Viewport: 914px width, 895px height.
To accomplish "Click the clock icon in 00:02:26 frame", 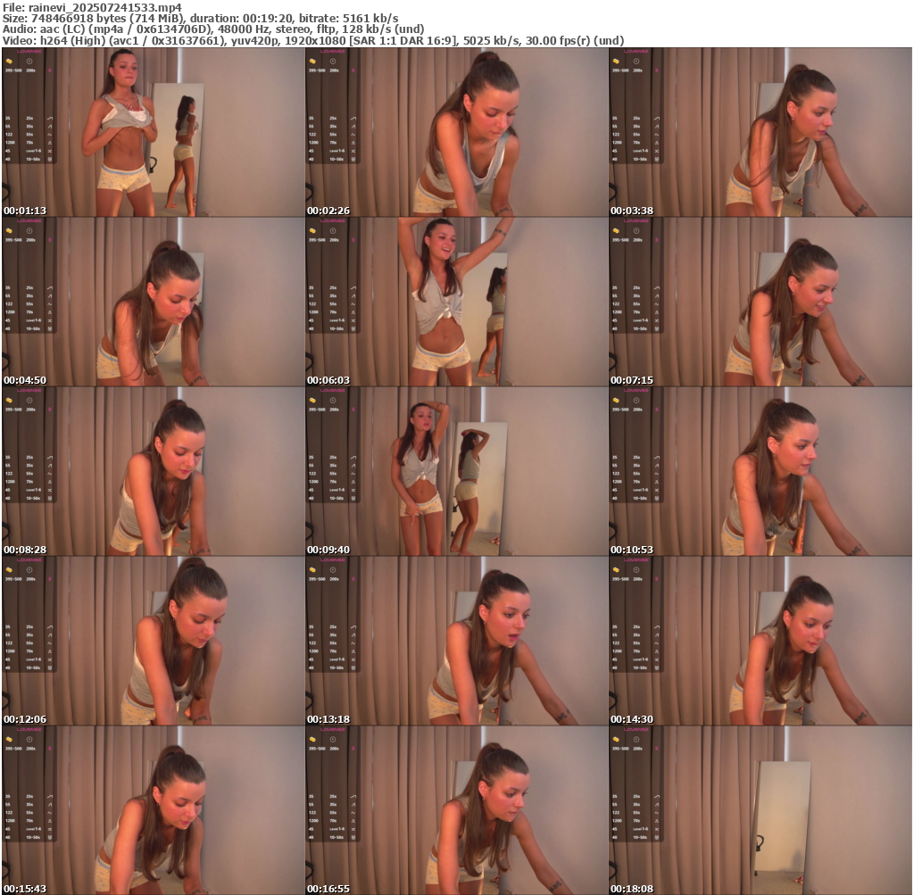I will pyautogui.click(x=332, y=62).
